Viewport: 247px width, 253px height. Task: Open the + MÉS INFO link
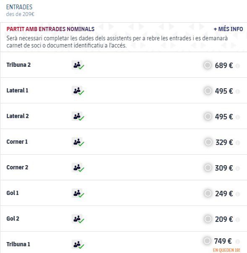(228, 29)
